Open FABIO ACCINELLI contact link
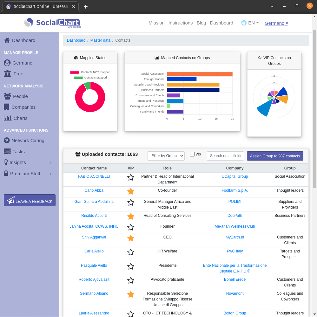Screen dimensions: 317x317 pyautogui.click(x=94, y=176)
